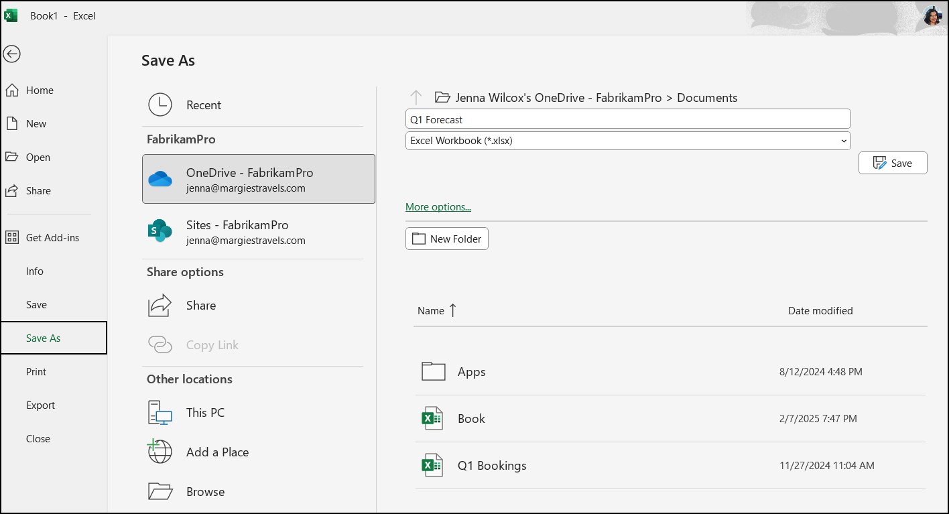Switch to the Export menu item
Viewport: 949px width, 514px height.
40,405
